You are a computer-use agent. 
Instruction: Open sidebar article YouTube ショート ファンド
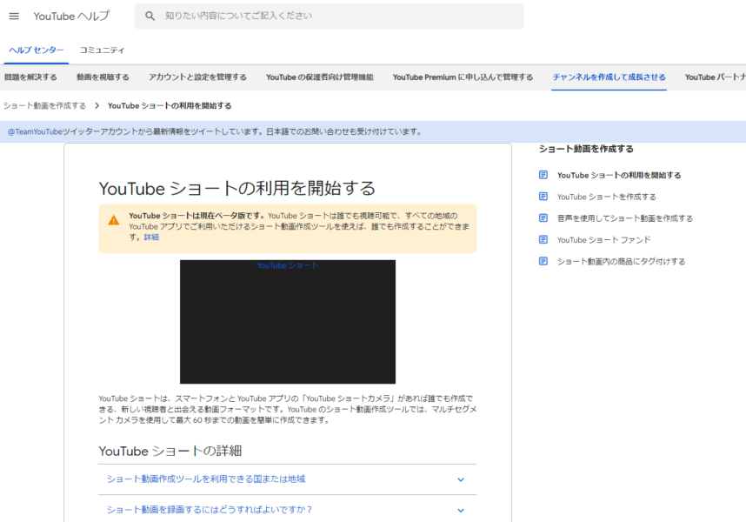603,240
